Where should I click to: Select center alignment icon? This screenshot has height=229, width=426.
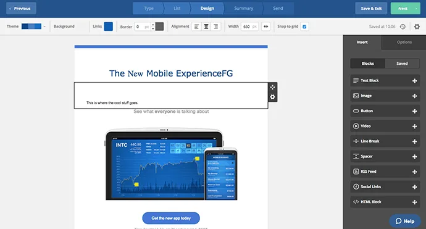tap(206, 27)
